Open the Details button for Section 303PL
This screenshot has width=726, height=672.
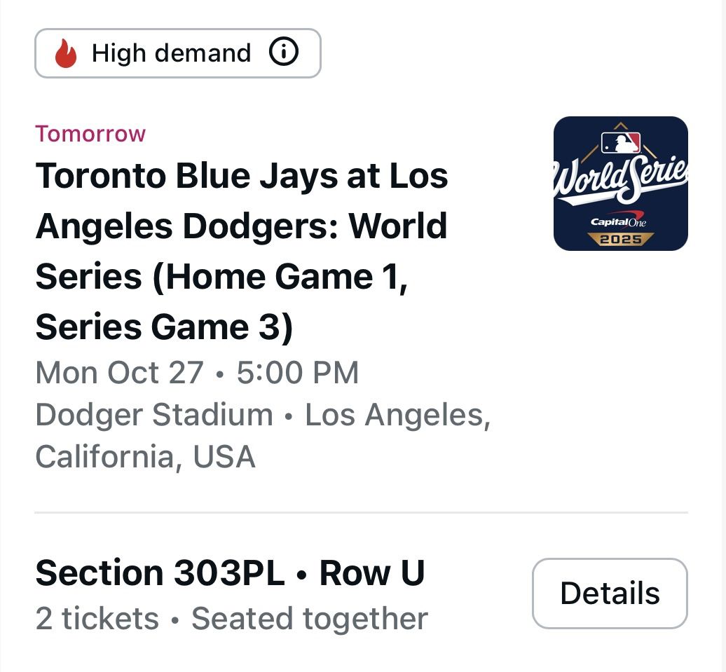(x=610, y=593)
